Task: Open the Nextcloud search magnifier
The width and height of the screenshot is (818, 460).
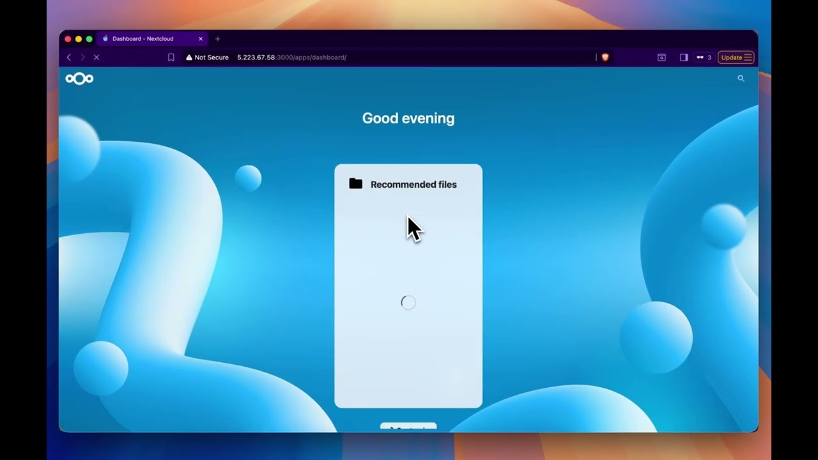Action: click(x=741, y=79)
